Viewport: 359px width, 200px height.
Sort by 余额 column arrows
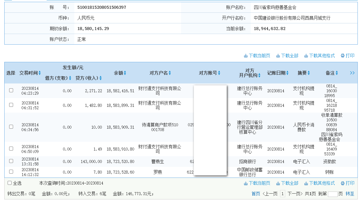(x=125, y=73)
